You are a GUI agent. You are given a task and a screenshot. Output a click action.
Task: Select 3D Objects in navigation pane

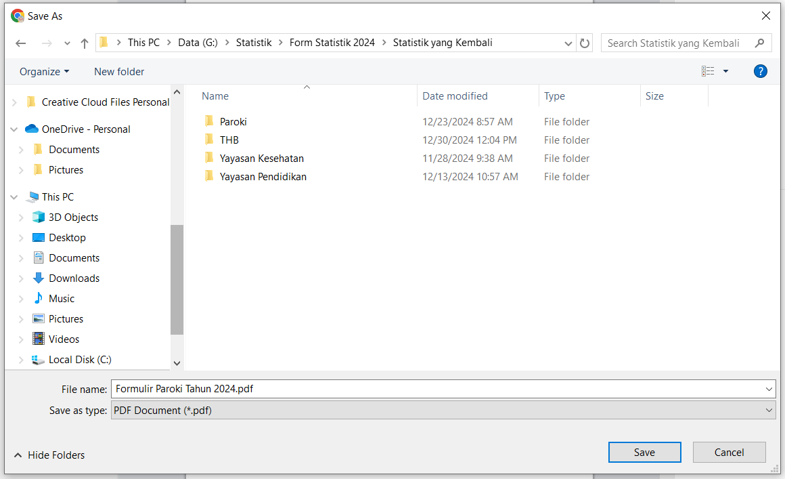click(73, 217)
